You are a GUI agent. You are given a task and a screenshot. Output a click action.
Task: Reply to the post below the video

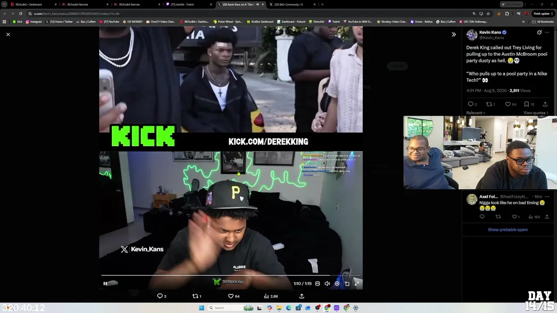coord(161,296)
